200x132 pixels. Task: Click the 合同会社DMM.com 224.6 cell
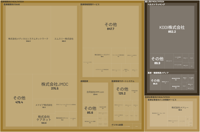click(95, 93)
